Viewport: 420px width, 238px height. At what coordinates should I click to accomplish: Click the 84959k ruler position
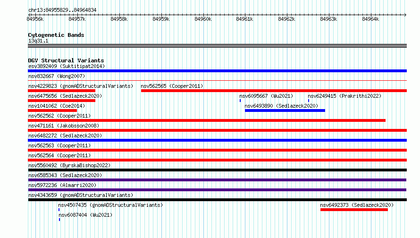(x=161, y=19)
